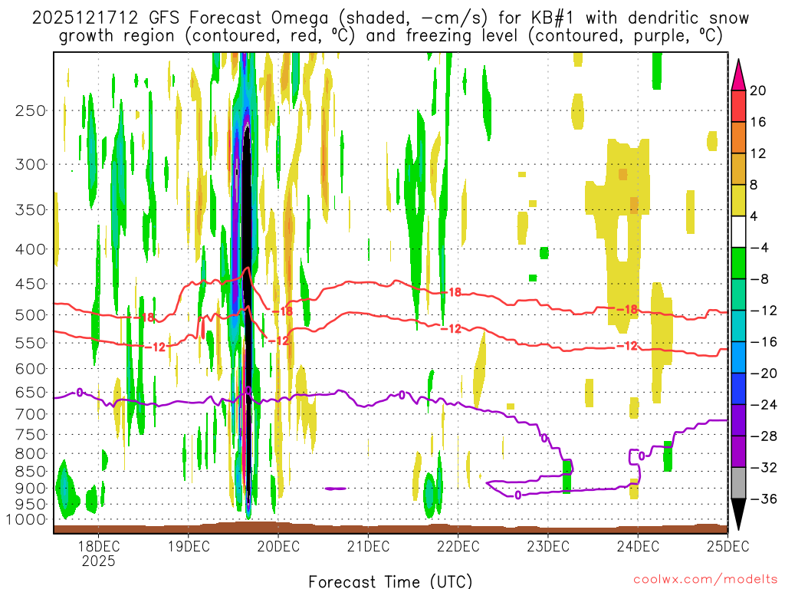This screenshot has width=785, height=589.
Task: Click the gray swatch between -32 and -36
Action: pyautogui.click(x=738, y=483)
